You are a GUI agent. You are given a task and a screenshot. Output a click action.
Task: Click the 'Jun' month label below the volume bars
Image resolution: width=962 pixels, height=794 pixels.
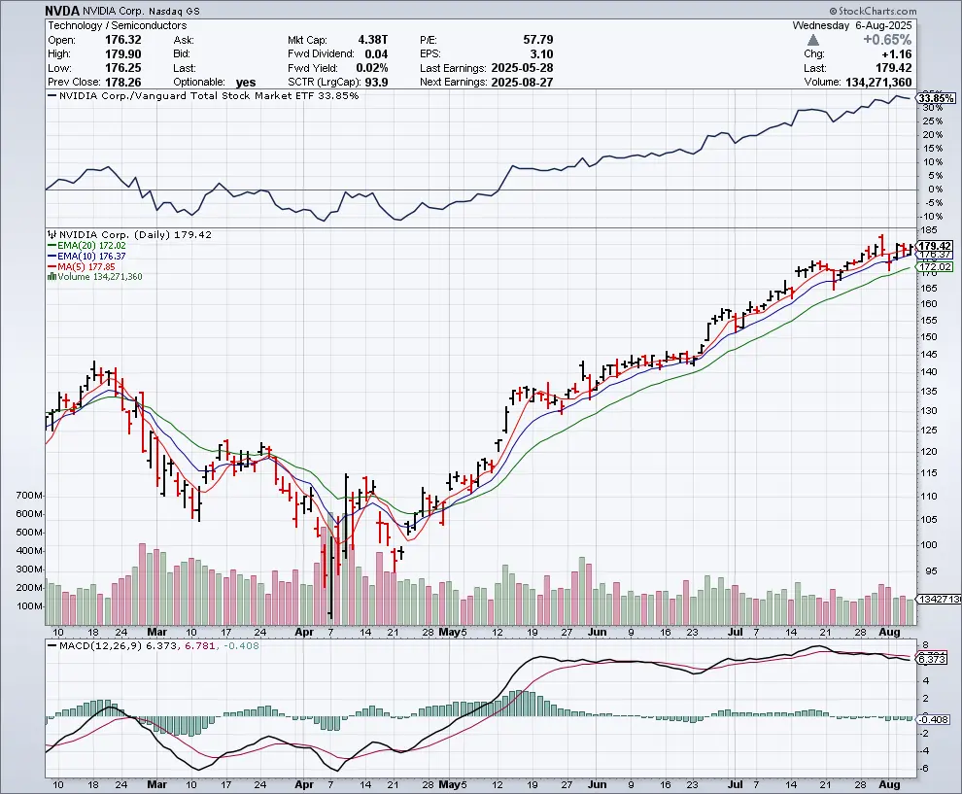click(597, 632)
